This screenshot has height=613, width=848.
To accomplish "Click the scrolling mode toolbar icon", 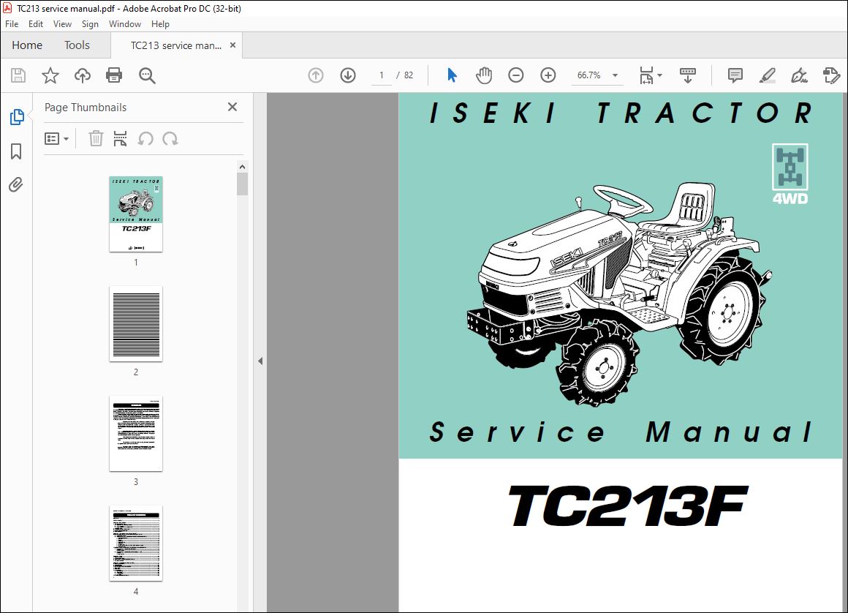I will pos(688,75).
